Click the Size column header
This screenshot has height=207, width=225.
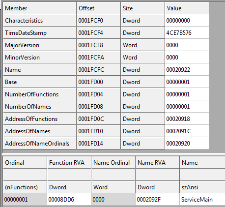pyautogui.click(x=143, y=8)
